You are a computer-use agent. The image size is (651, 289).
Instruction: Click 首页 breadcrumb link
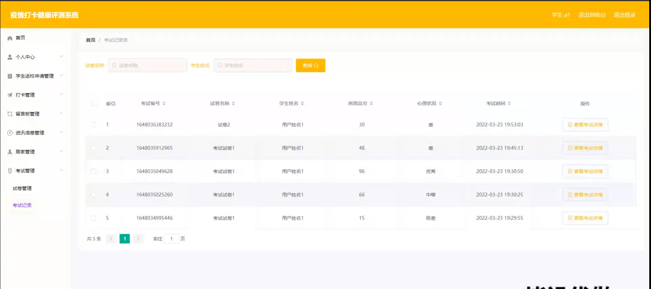pos(91,40)
